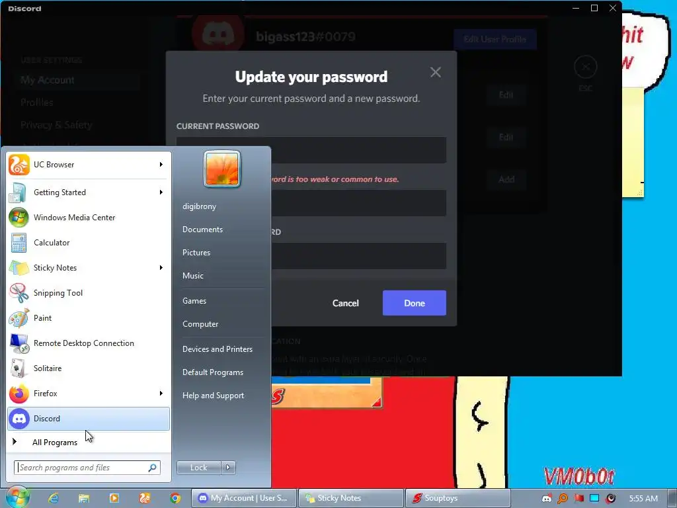
Task: Click the Discord tray icon
Action: [x=547, y=499]
